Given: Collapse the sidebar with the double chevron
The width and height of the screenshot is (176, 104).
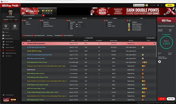Looking at the screenshot, I should click(20, 5).
